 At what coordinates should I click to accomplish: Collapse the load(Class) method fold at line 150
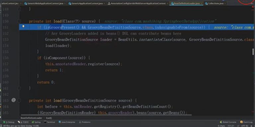(x=19, y=21)
